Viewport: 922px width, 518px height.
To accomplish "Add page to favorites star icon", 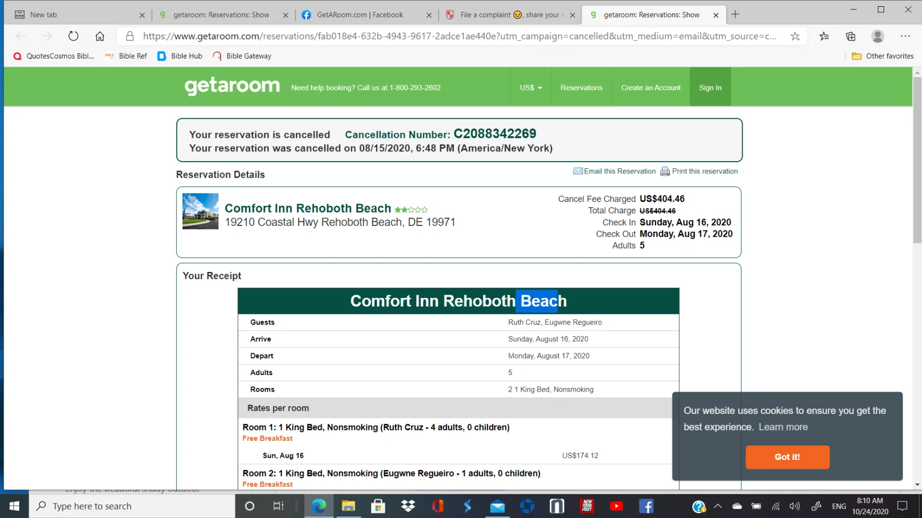I will (795, 36).
